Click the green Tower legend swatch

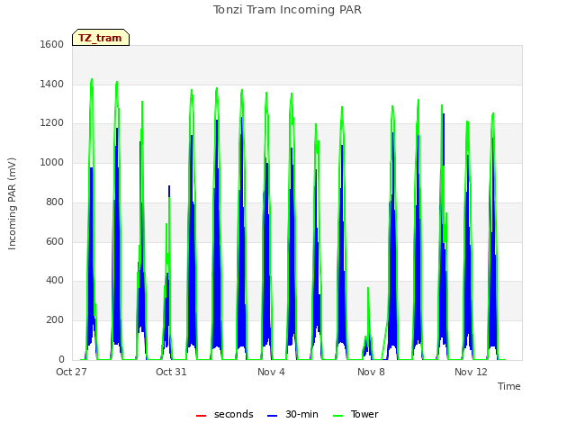coord(337,416)
